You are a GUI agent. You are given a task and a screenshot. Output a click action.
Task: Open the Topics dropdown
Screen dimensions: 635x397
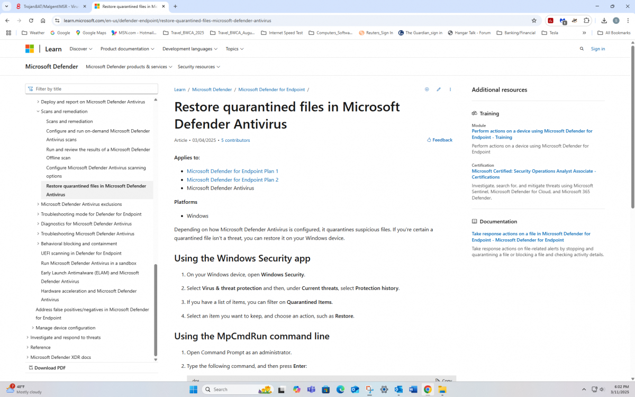(234, 49)
